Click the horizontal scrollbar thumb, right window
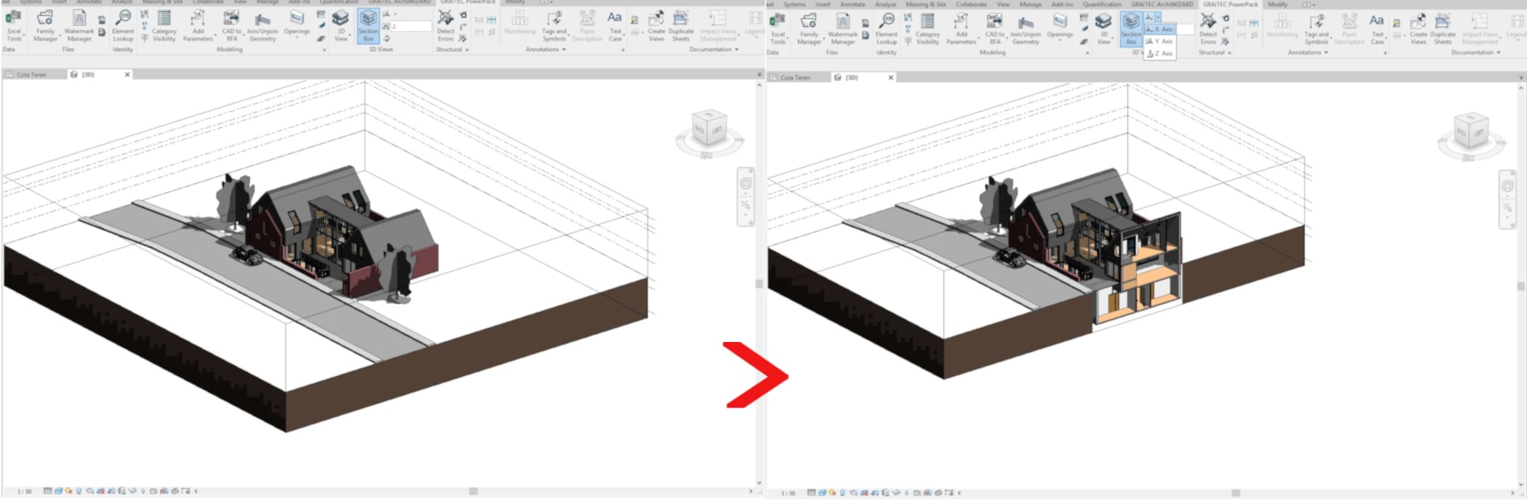This screenshot has height=500, width=1527. tap(1236, 493)
